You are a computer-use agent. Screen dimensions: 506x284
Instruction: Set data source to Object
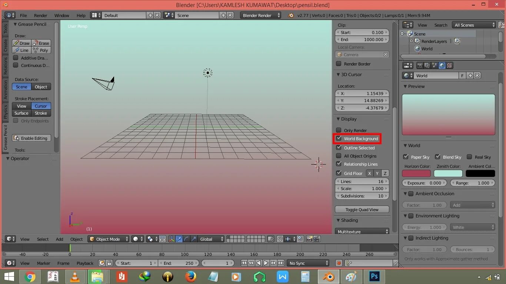coord(41,87)
